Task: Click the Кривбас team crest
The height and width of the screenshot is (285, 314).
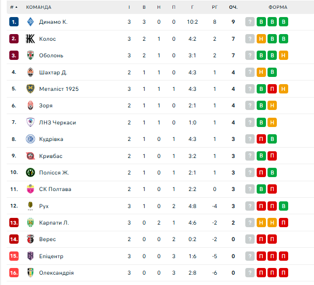Action: coord(30,156)
